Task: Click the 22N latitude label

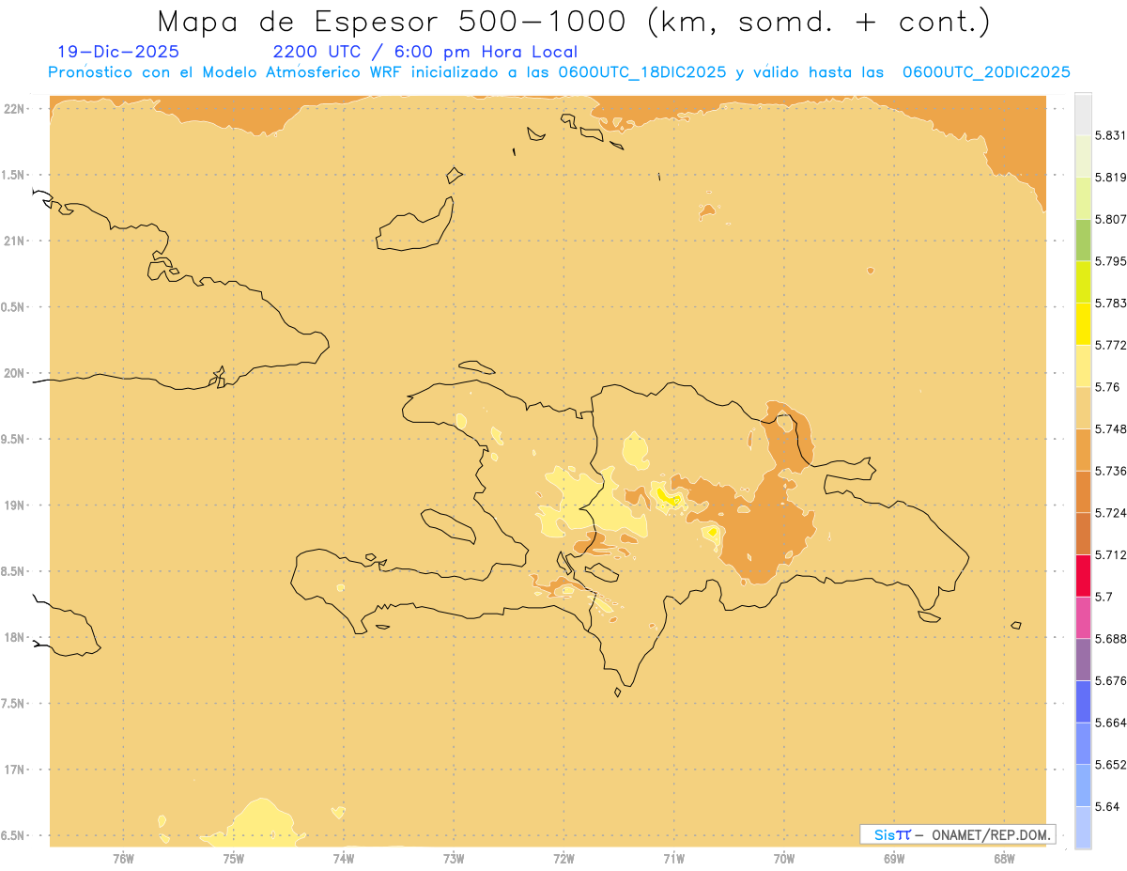Action: (x=15, y=108)
